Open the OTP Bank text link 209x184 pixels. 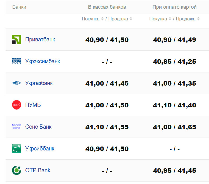[38, 170]
